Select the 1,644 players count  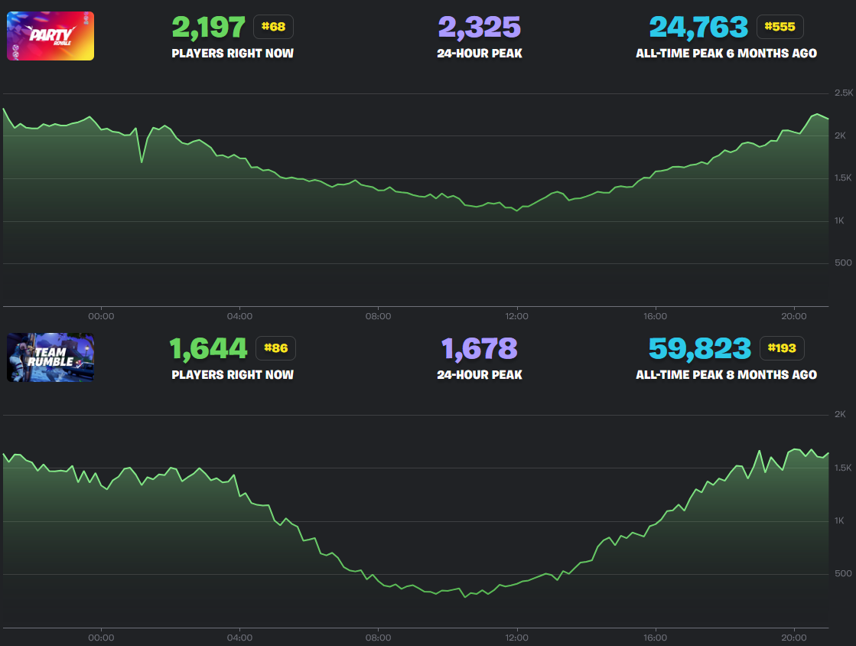[x=209, y=349]
